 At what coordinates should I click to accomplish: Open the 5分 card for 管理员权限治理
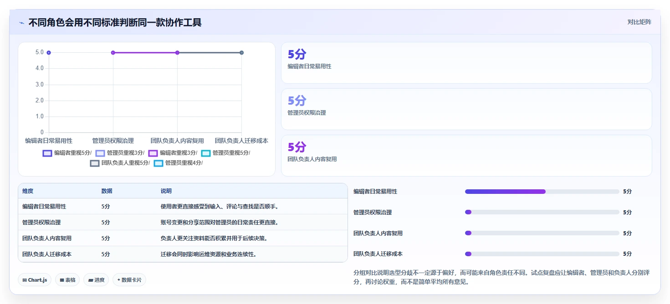click(466, 109)
